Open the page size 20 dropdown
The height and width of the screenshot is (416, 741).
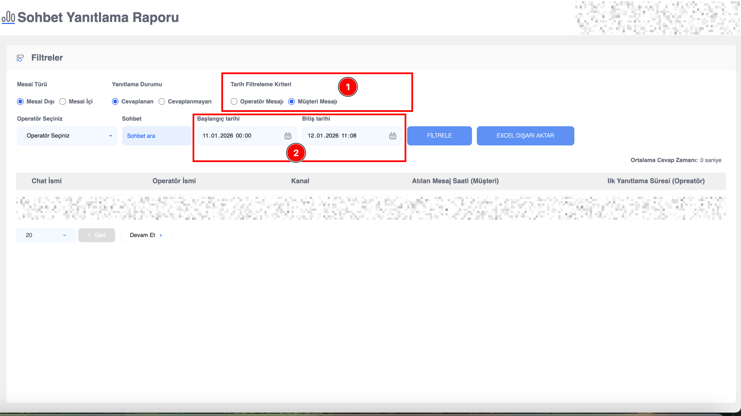pos(46,235)
